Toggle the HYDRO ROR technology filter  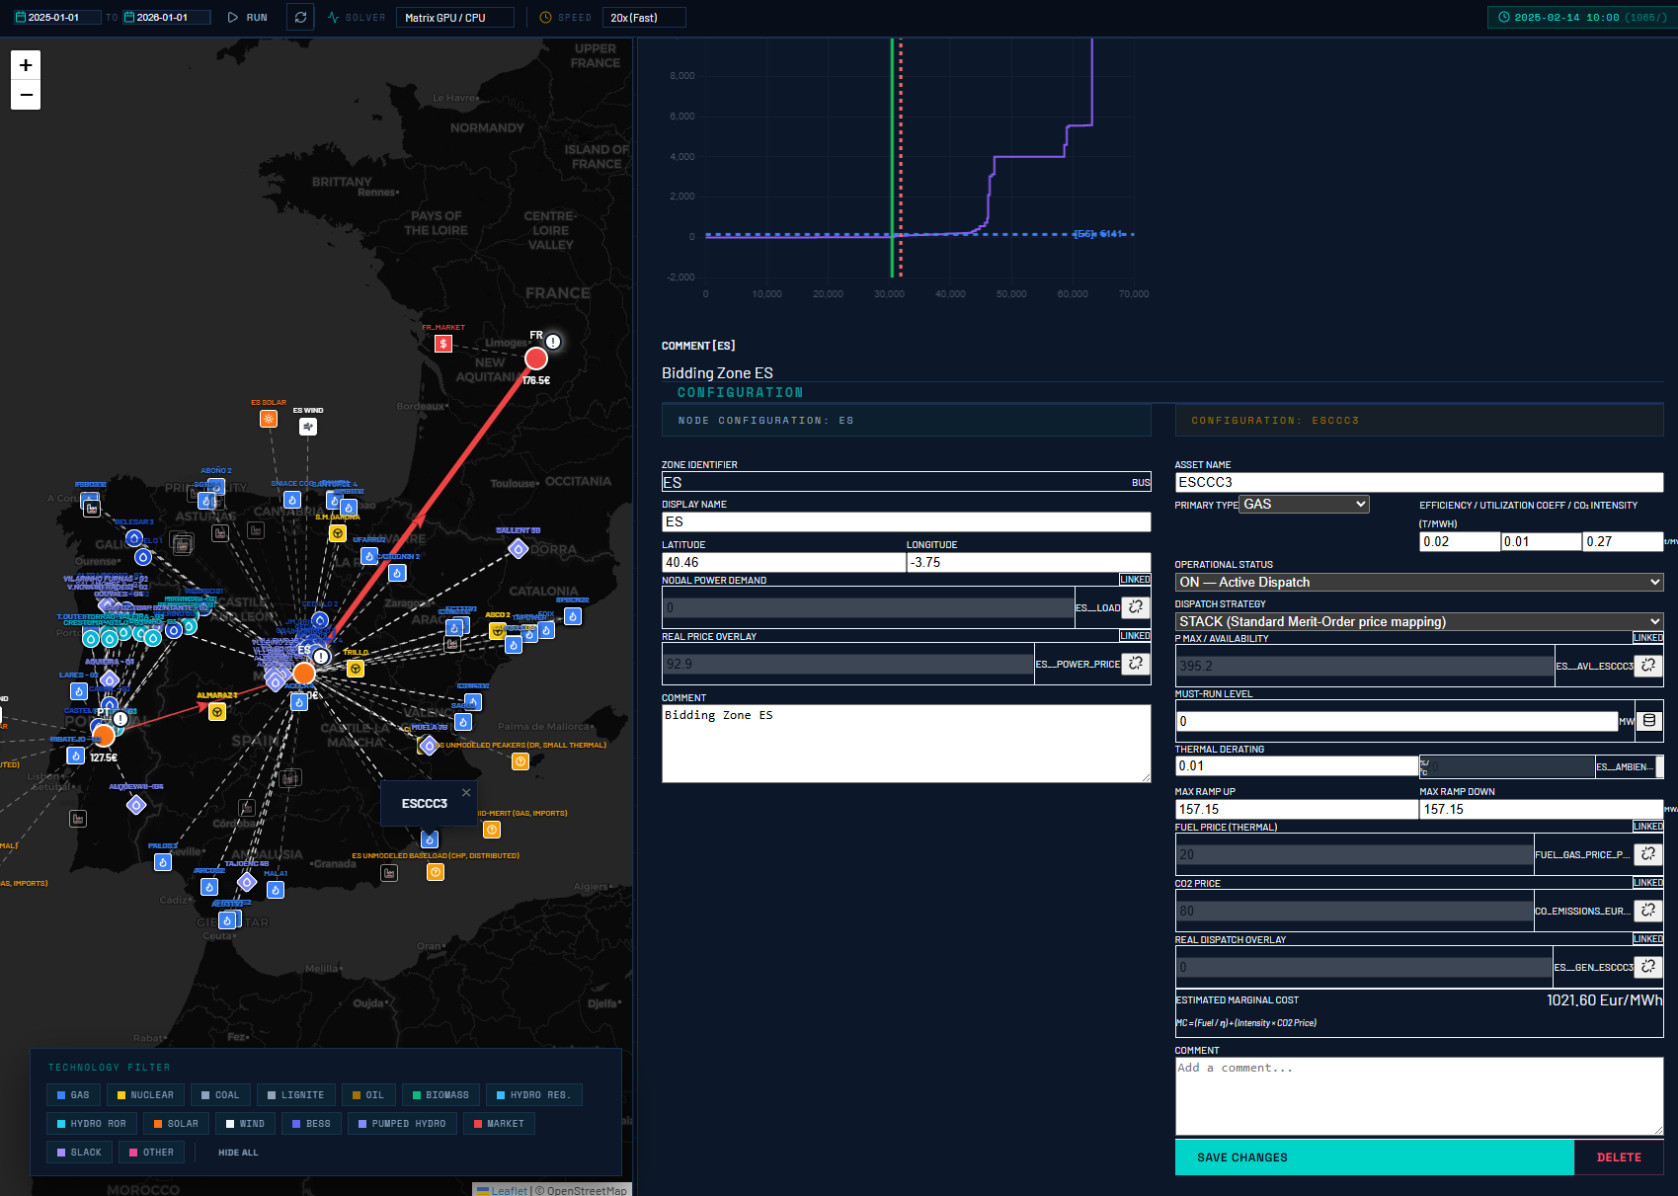[92, 1123]
